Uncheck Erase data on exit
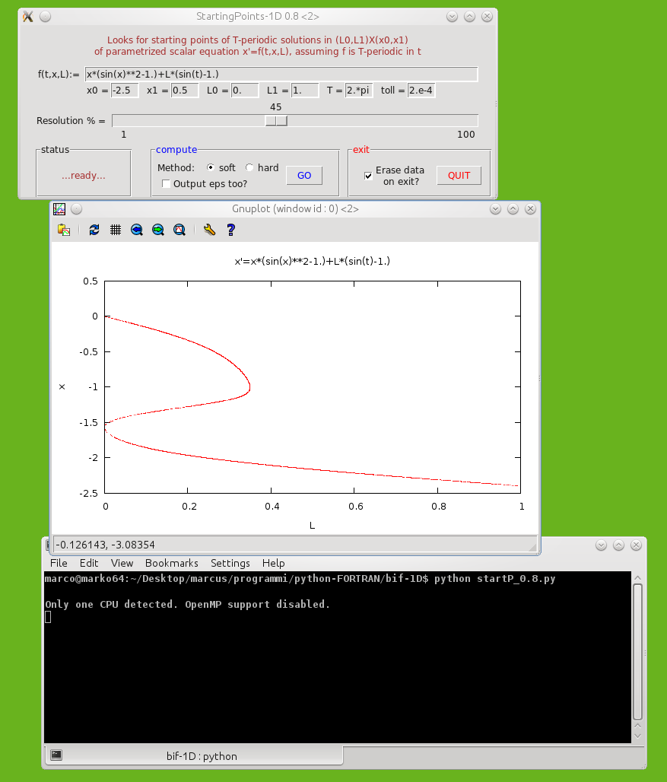 coord(368,176)
